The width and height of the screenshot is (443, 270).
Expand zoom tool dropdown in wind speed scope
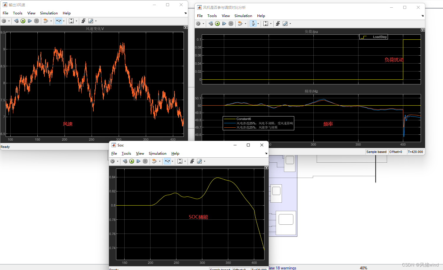64,21
